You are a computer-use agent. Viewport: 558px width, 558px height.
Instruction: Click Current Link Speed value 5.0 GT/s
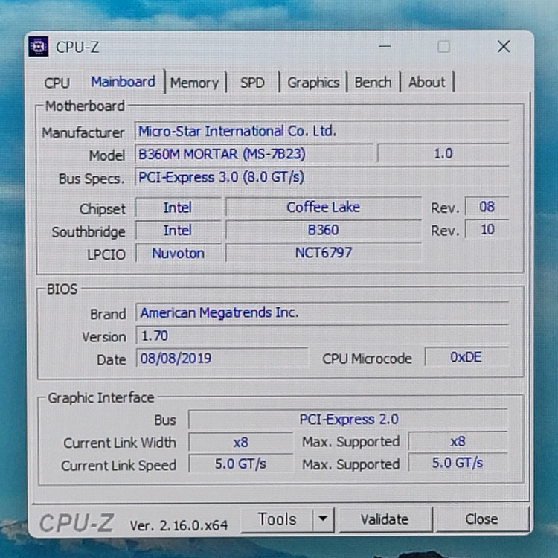click(241, 464)
